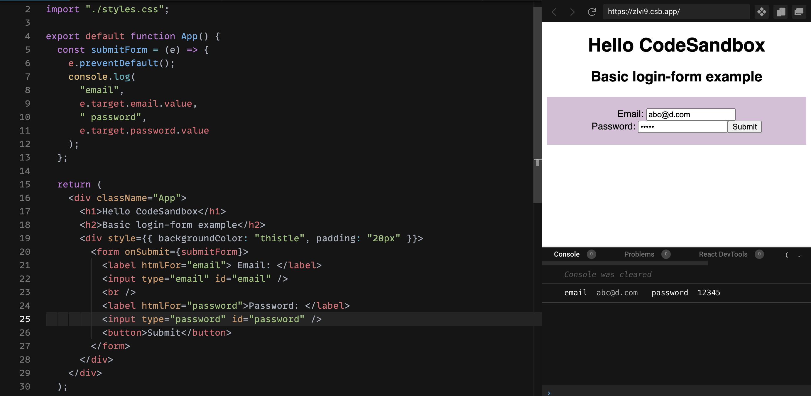This screenshot has width=811, height=396.
Task: Click 'submitForm' constant on line 5
Action: coord(119,50)
